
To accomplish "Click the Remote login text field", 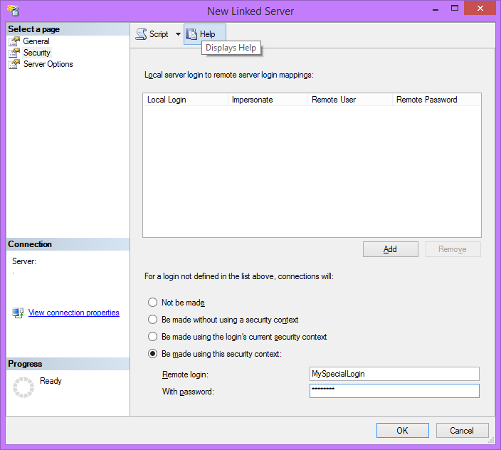I will coord(394,374).
